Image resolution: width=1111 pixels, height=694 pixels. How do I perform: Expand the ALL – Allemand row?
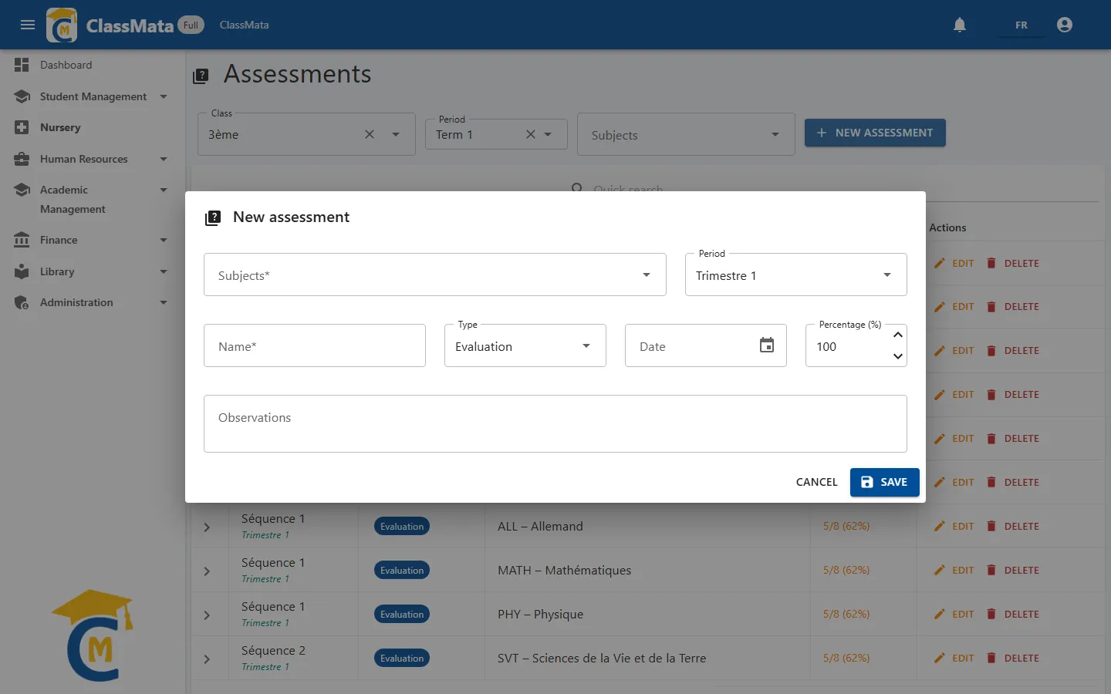(207, 527)
